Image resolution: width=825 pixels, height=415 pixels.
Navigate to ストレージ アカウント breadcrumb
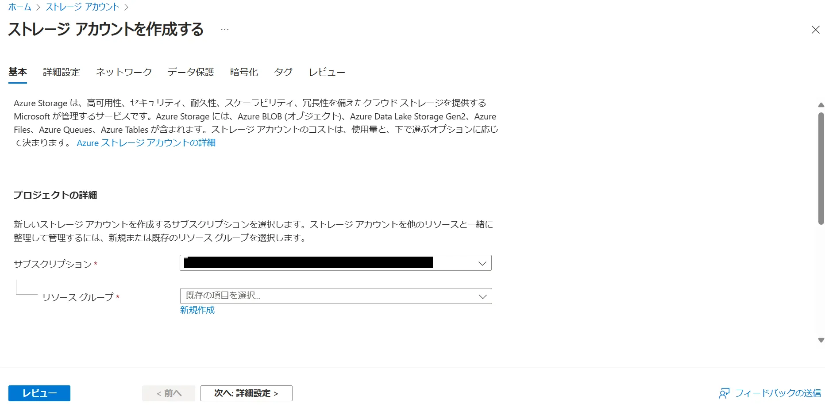click(82, 7)
